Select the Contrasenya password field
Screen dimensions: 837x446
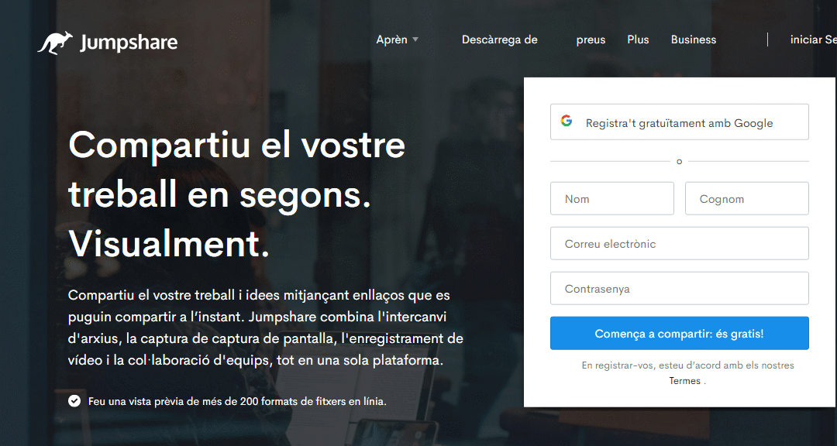pos(680,288)
